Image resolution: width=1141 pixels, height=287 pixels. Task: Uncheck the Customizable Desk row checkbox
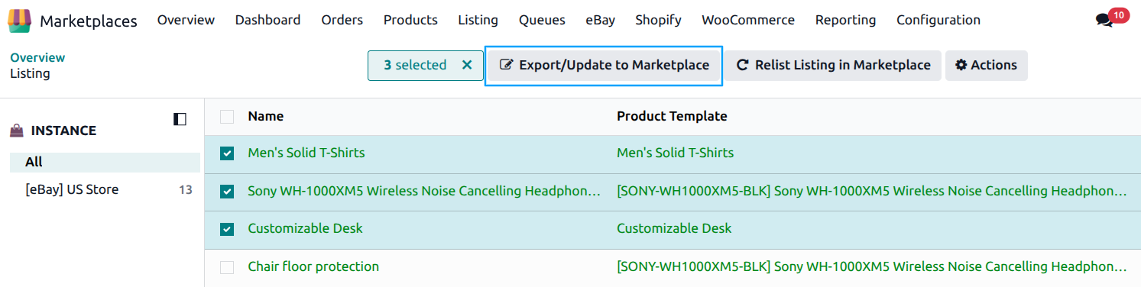(227, 229)
